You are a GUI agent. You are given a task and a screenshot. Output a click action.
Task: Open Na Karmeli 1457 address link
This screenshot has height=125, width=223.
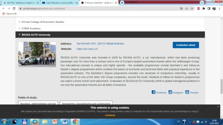tap(100, 44)
